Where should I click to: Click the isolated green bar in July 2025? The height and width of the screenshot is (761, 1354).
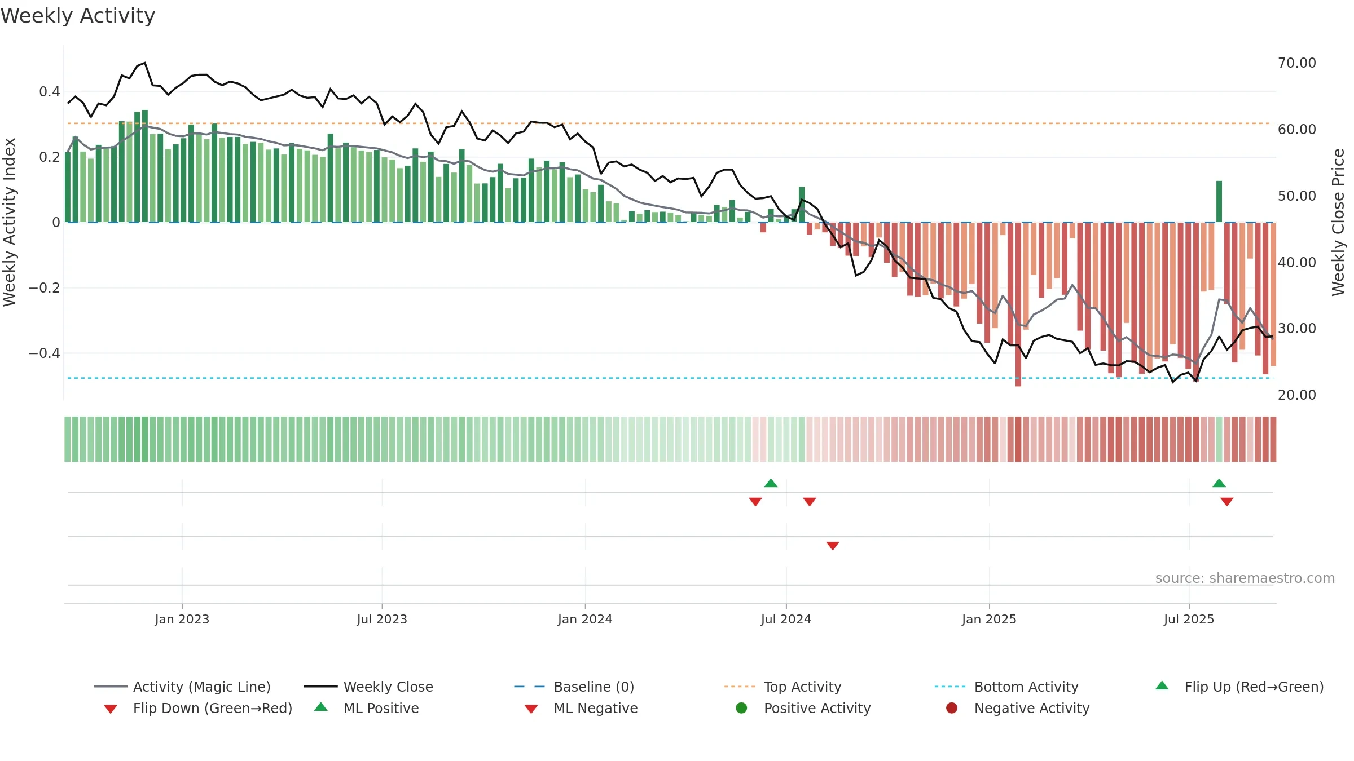[1219, 201]
